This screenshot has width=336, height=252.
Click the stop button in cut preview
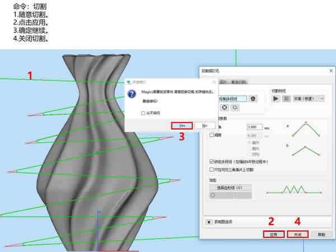286,99
